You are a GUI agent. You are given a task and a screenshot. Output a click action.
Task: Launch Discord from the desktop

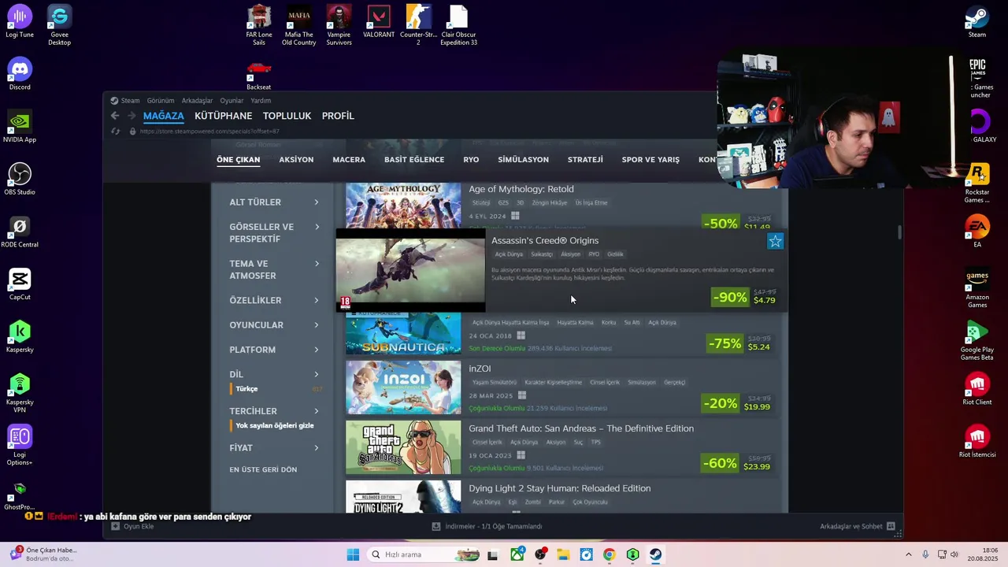(20, 74)
